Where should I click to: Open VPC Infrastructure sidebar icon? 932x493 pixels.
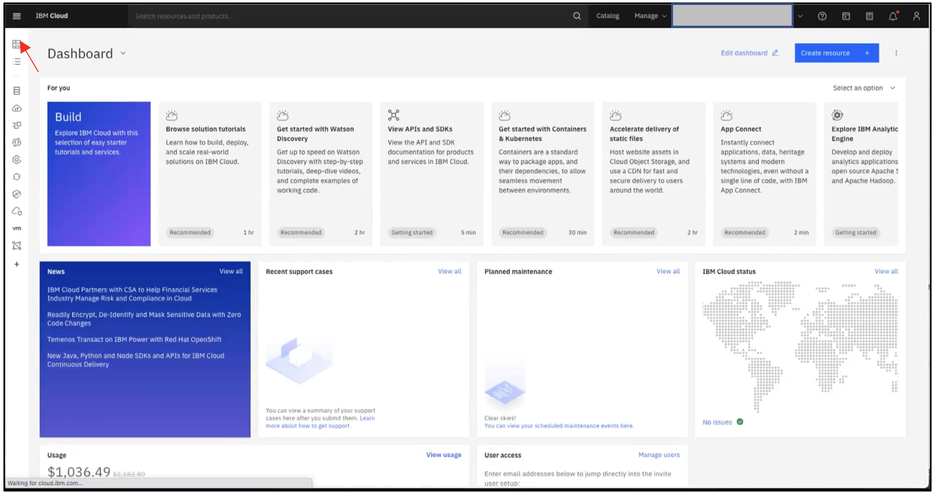(x=16, y=125)
